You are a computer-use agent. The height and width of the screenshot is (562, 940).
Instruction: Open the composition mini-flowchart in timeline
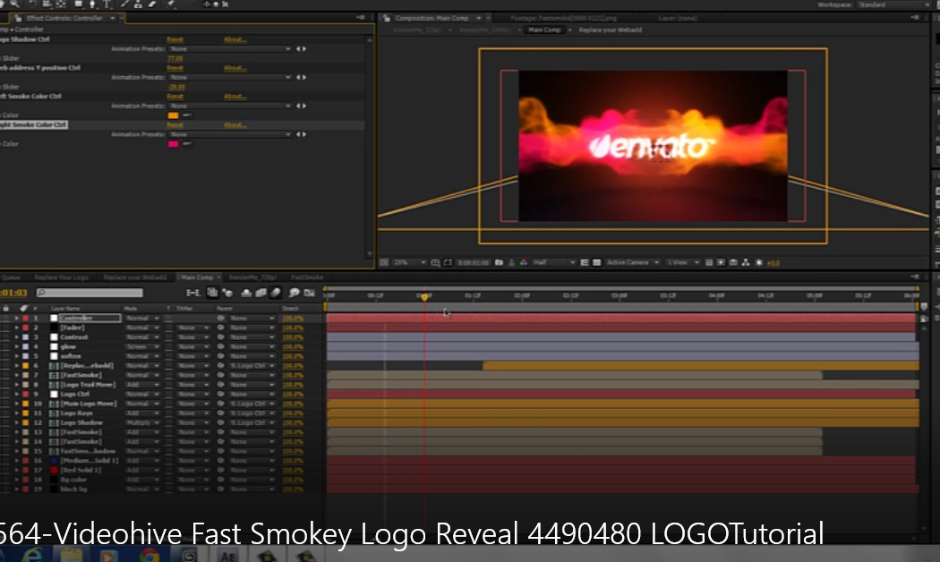pyautogui.click(x=193, y=293)
